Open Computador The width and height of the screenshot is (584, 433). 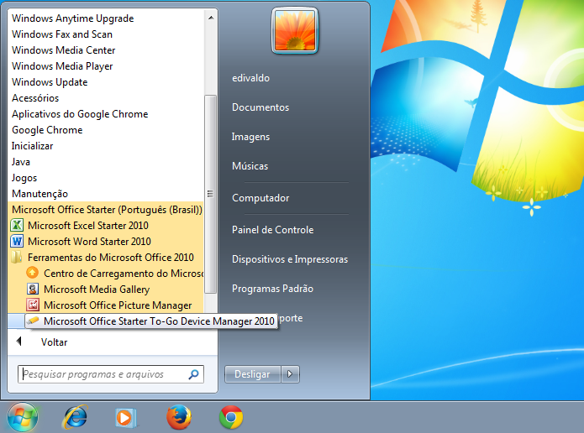coord(260,198)
